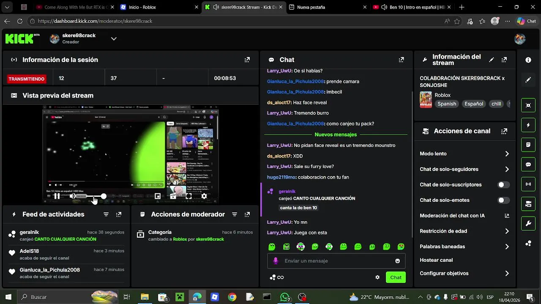Select the Español tag
Image resolution: width=541 pixels, height=304 pixels.
pyautogui.click(x=474, y=104)
